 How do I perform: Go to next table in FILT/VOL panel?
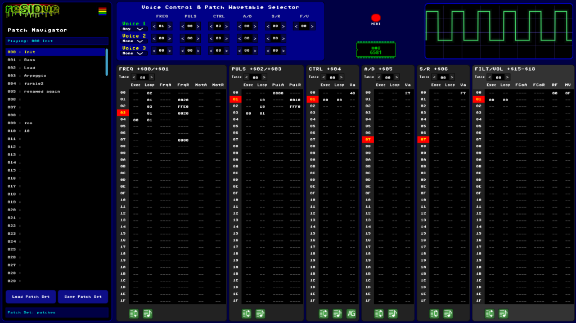click(507, 77)
